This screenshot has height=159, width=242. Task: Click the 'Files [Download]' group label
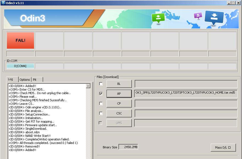point(108,77)
